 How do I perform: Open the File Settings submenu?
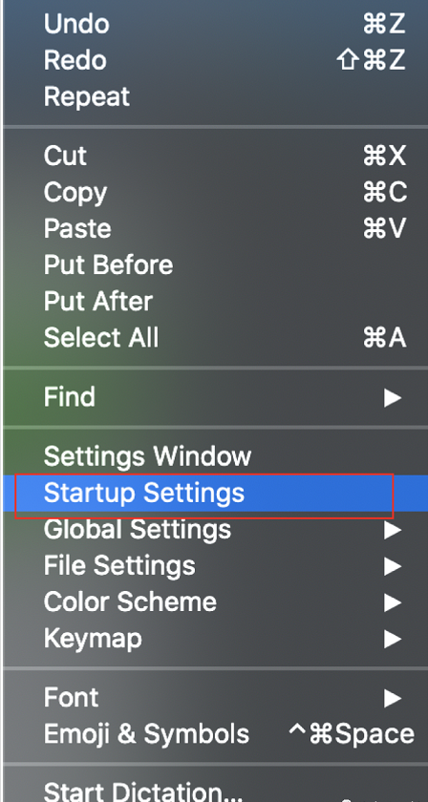tap(215, 565)
